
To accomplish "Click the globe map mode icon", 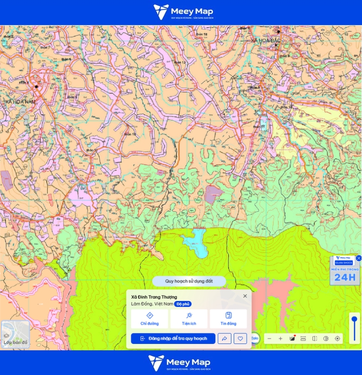I will coord(326,338).
